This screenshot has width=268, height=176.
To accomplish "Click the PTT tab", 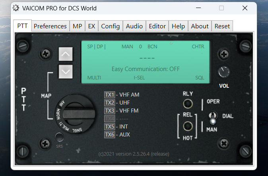I will click(22, 26).
